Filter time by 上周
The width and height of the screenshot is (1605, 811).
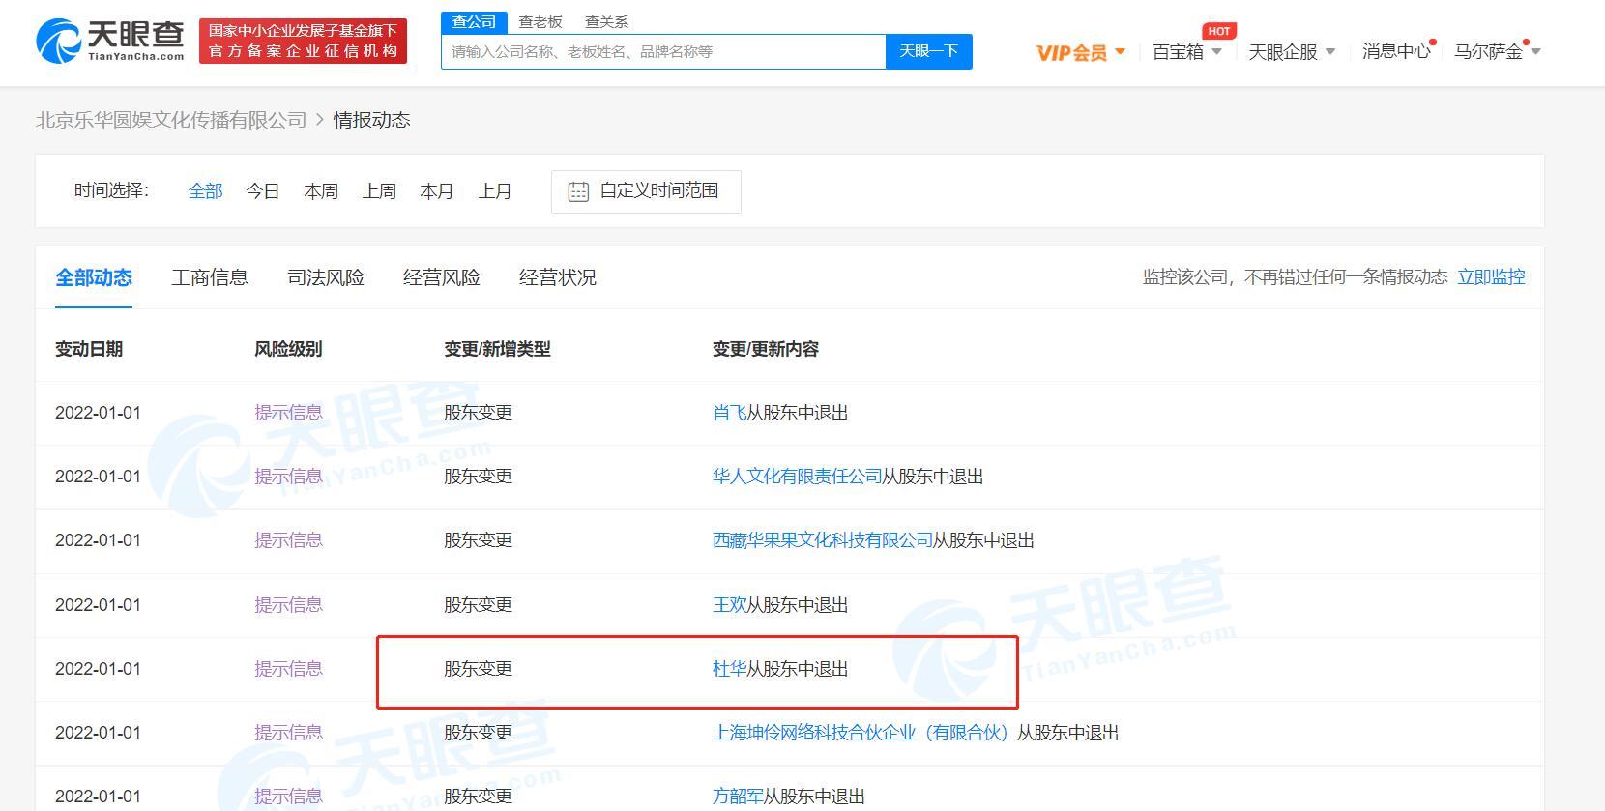[x=379, y=191]
